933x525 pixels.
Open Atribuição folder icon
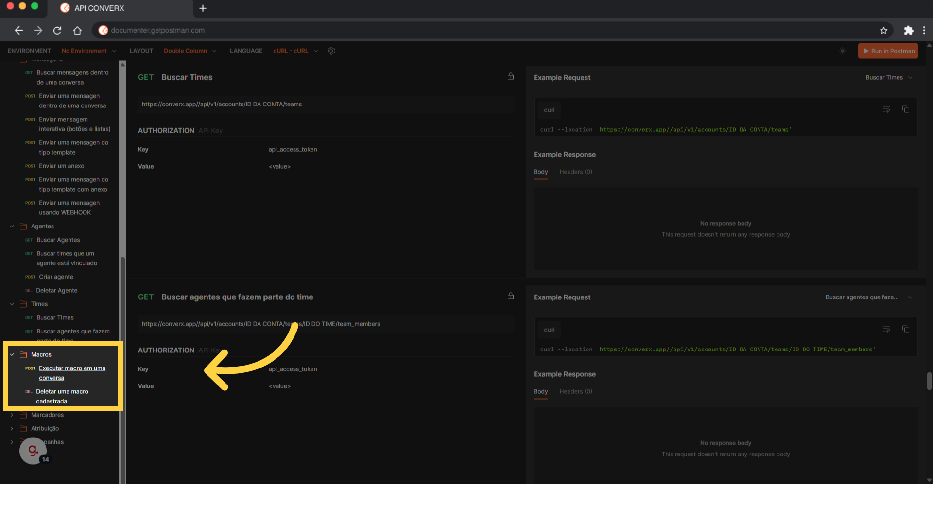(x=23, y=428)
